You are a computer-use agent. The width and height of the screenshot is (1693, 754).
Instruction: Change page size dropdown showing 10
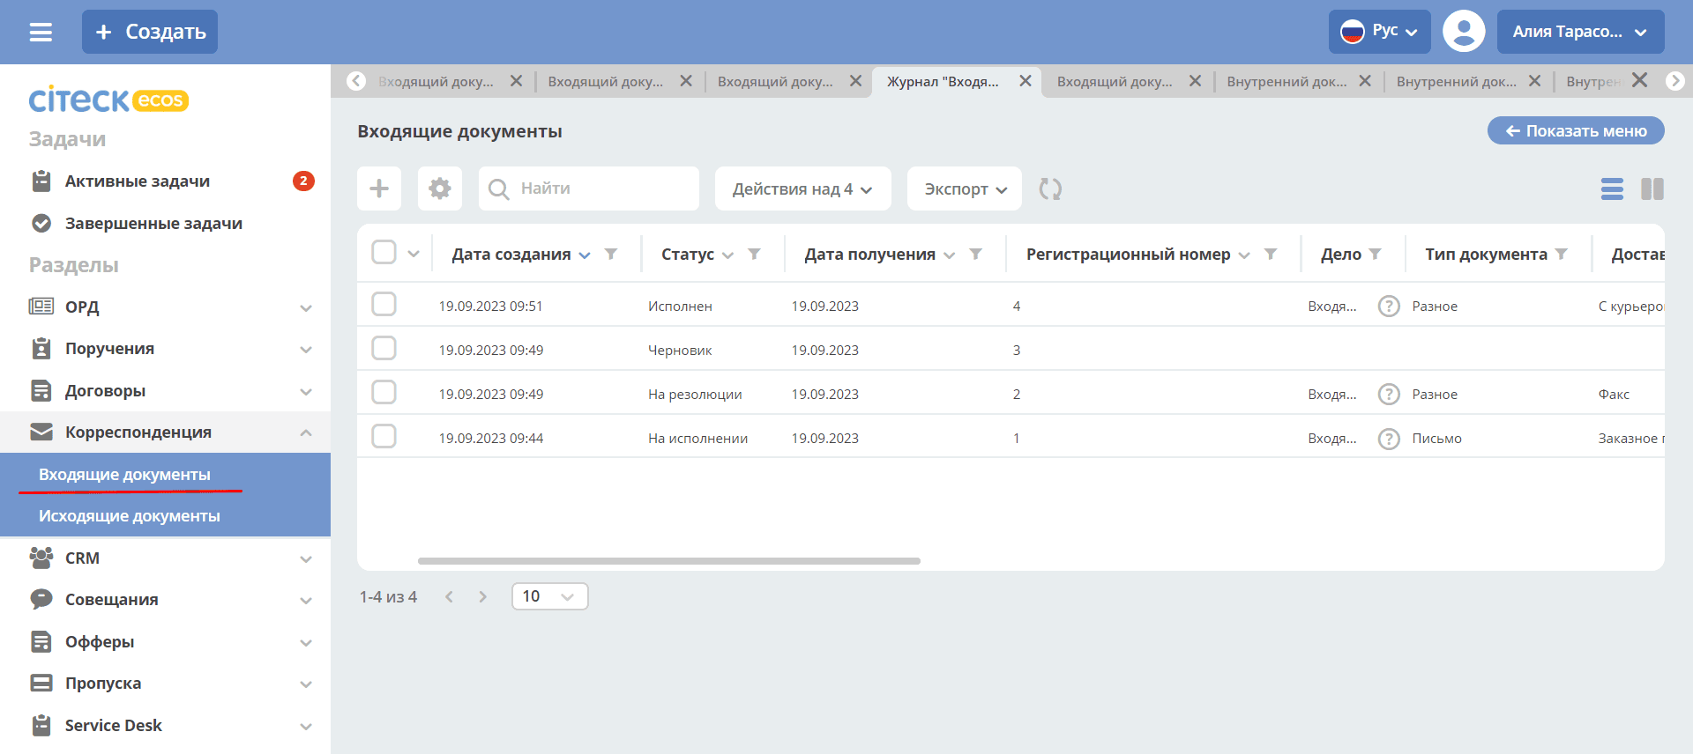click(549, 596)
